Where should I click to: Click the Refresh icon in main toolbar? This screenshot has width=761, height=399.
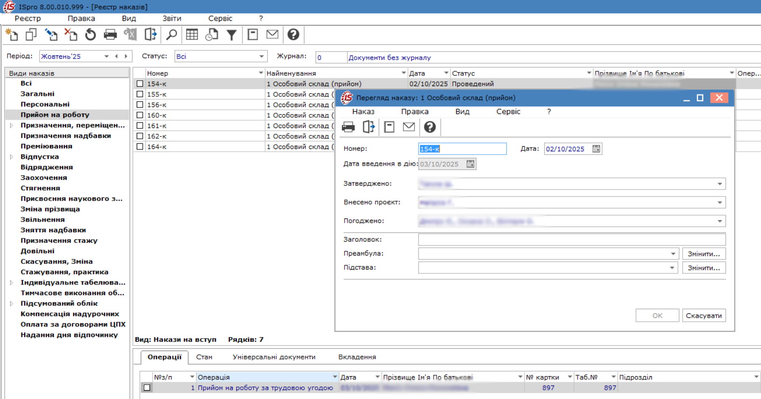point(90,34)
